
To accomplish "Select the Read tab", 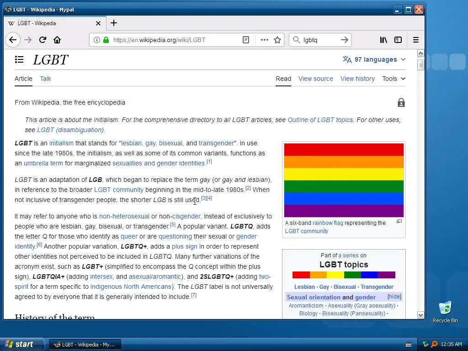I will tap(283, 79).
